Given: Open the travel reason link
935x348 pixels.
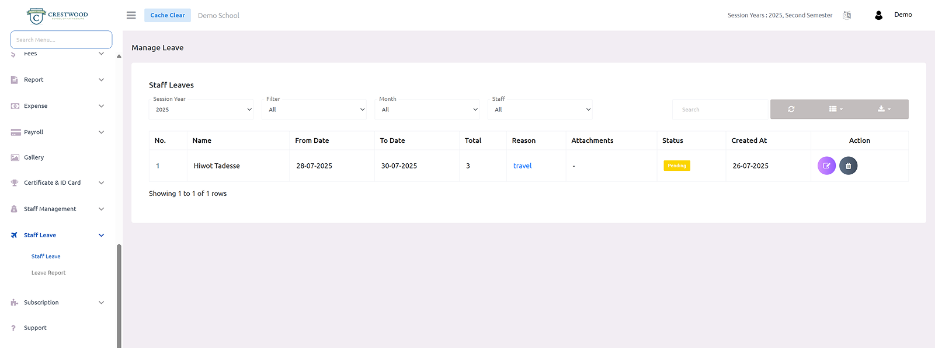Looking at the screenshot, I should click(522, 166).
